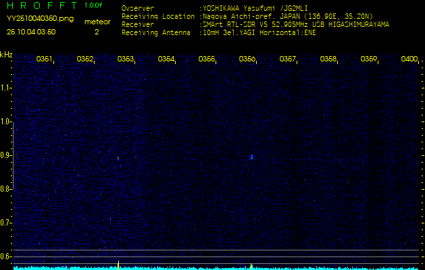Click the 0.8 kHz axis label
The width and height of the screenshot is (425, 270).
coord(5,189)
